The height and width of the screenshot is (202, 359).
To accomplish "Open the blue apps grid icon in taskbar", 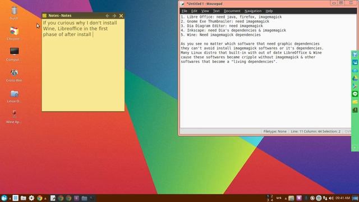I will pyautogui.click(x=16, y=198).
